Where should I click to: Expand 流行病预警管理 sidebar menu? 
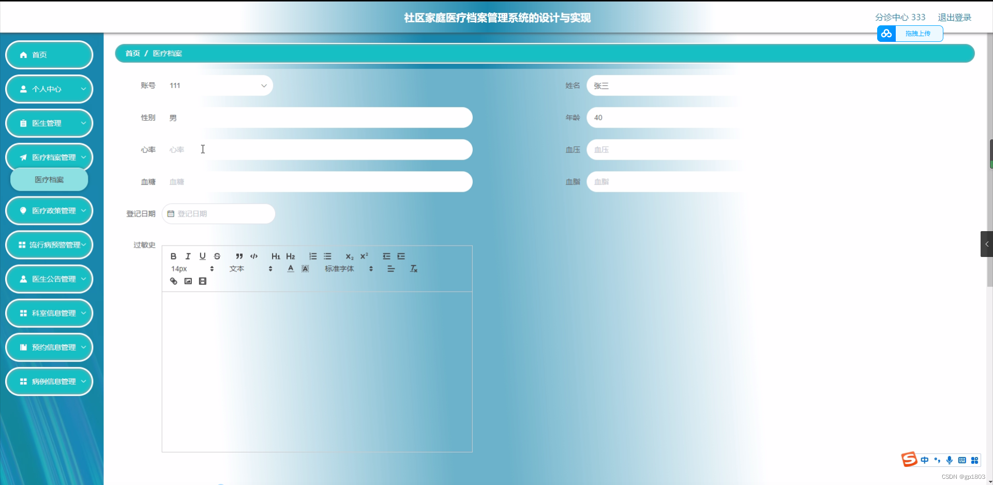49,245
